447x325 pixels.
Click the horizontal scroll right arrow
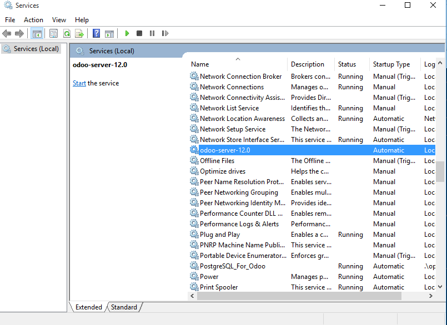coord(431,296)
